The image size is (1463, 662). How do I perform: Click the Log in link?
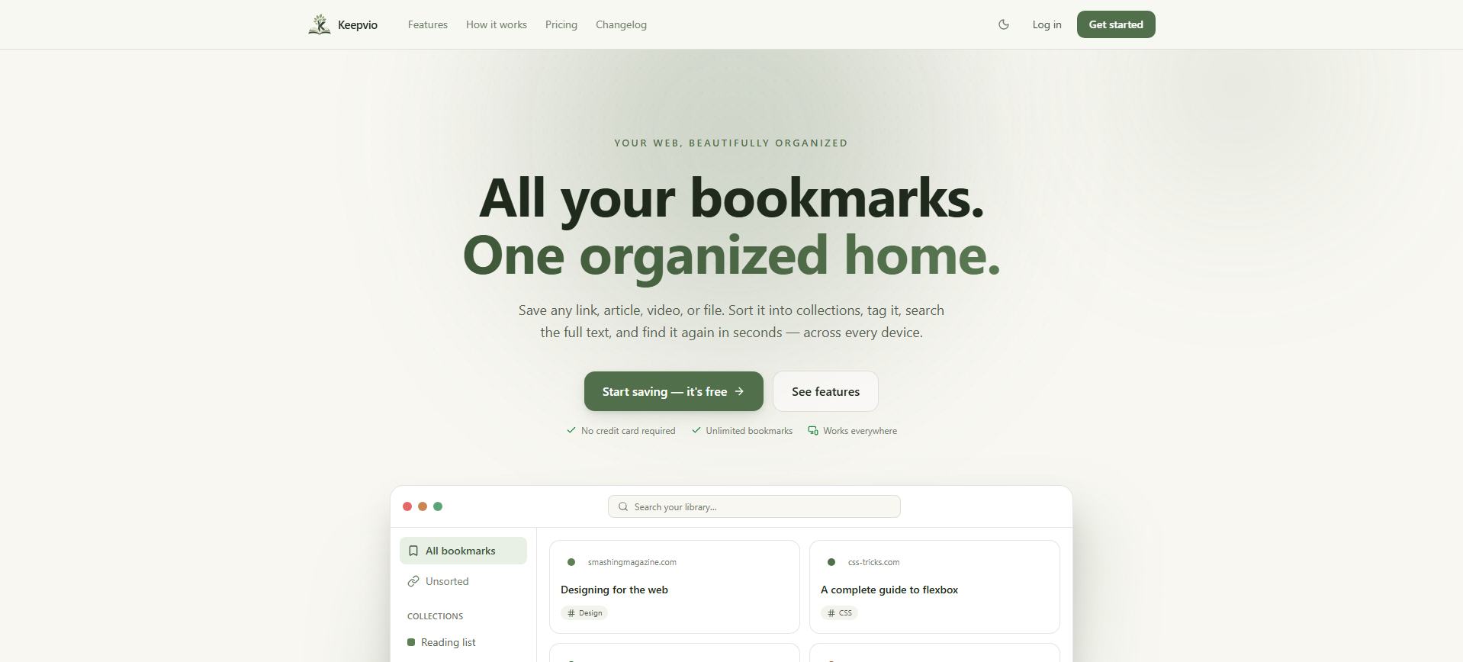[x=1047, y=24]
